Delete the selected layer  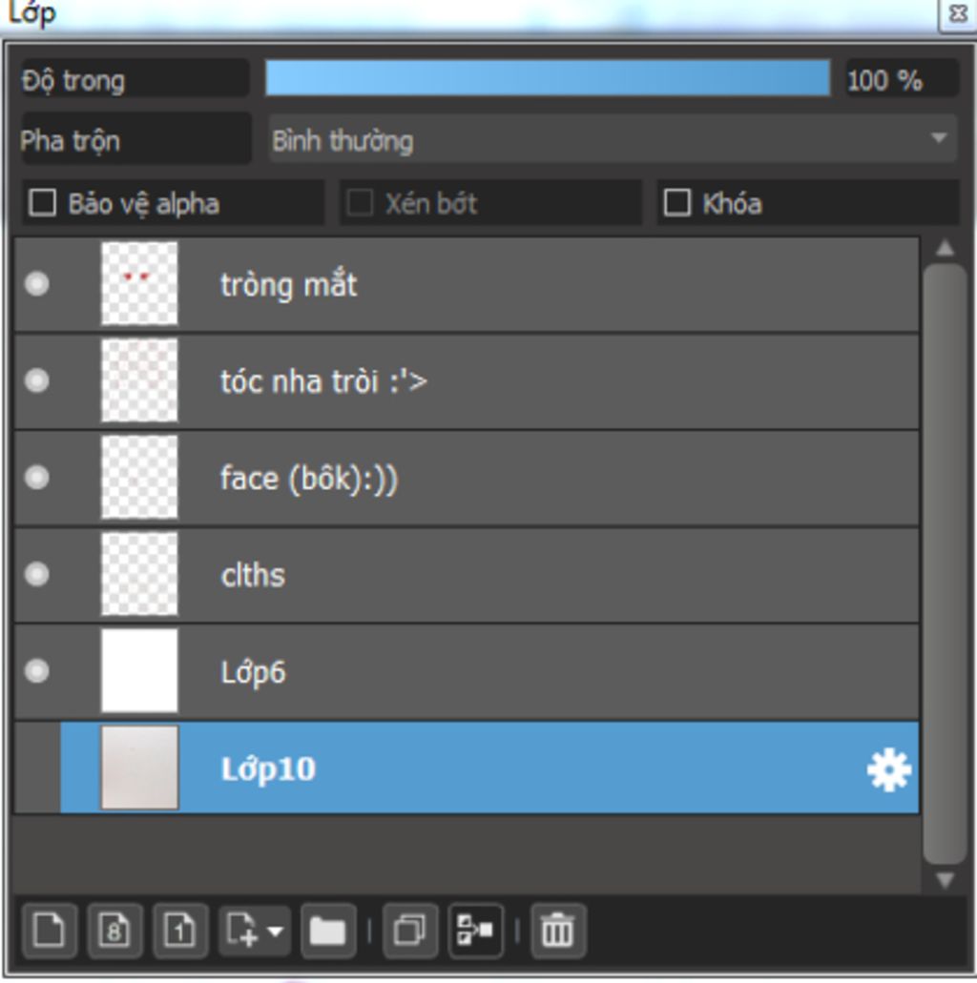point(558,930)
